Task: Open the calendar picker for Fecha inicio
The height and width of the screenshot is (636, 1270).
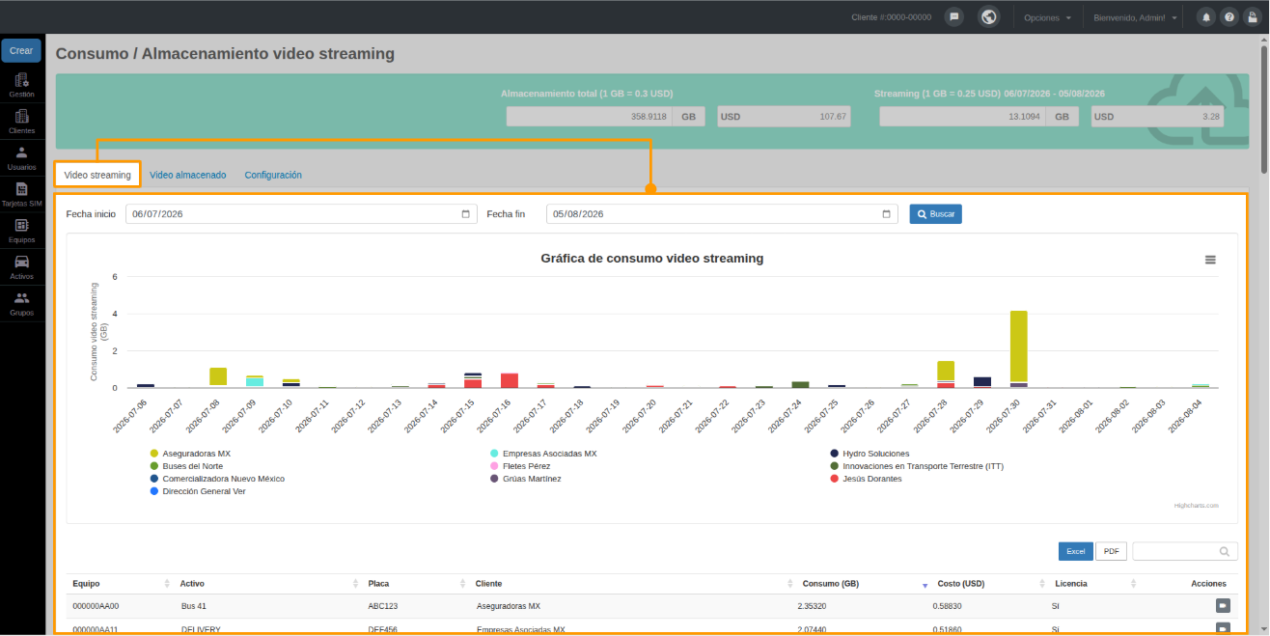Action: [466, 214]
